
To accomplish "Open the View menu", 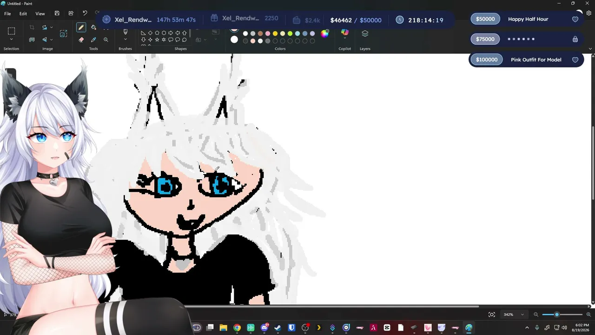I will [40, 13].
